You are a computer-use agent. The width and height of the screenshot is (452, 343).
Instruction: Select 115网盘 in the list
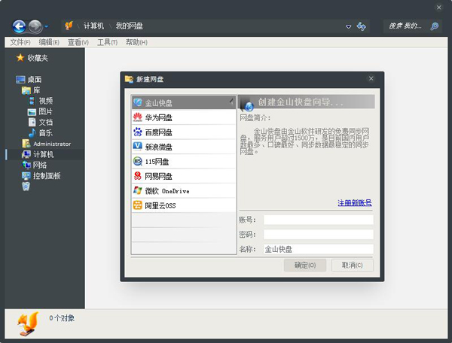[x=183, y=162]
